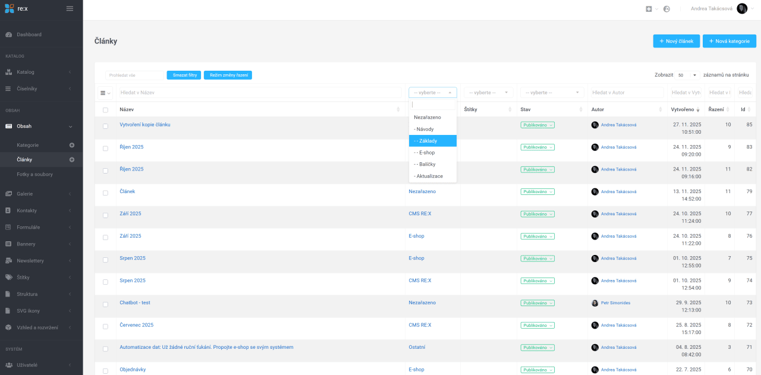Image resolution: width=761 pixels, height=375 pixels.
Task: Click the Nový článek button
Action: [676, 41]
